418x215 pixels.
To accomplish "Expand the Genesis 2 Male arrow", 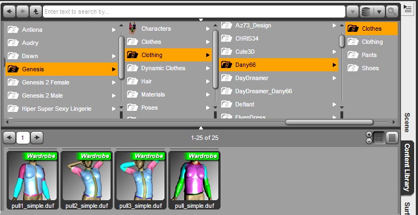I will tap(114, 95).
